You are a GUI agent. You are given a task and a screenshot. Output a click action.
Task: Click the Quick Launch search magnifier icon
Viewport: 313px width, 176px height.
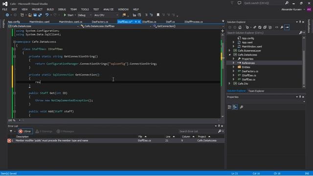tap(287, 3)
